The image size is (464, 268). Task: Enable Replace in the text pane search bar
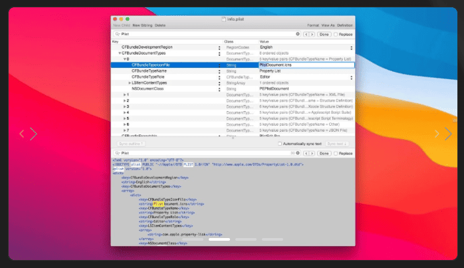pyautogui.click(x=336, y=154)
